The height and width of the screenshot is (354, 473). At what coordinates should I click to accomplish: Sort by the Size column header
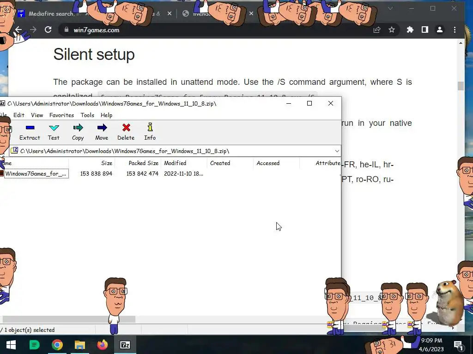(92, 163)
